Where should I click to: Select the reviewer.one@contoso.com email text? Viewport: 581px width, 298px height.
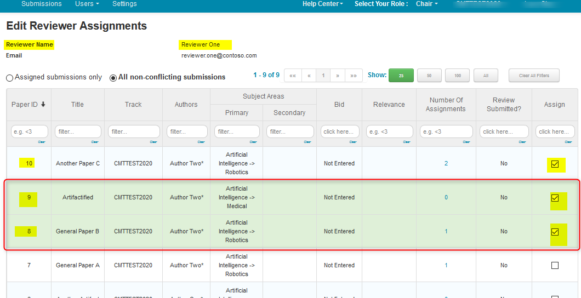pos(219,55)
